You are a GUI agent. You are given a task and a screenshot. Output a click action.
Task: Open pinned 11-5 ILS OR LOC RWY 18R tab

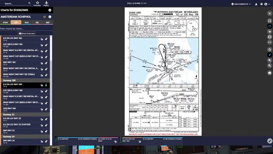(132, 140)
